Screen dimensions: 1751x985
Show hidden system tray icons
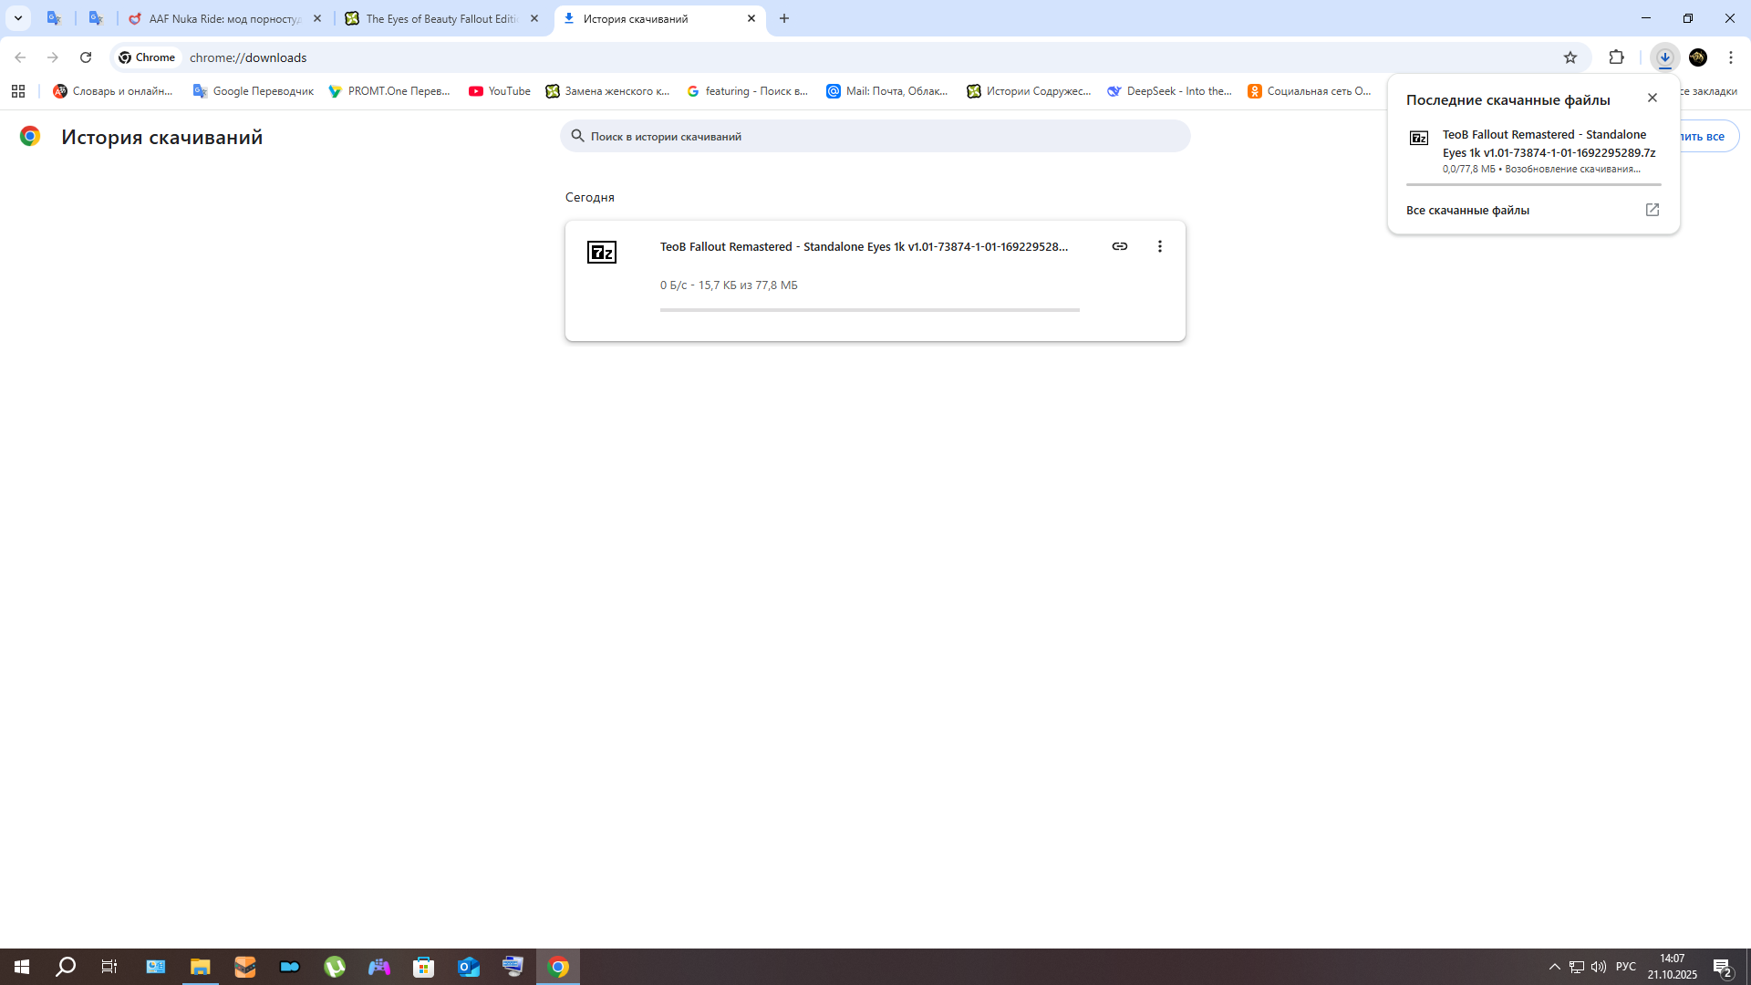point(1555,967)
